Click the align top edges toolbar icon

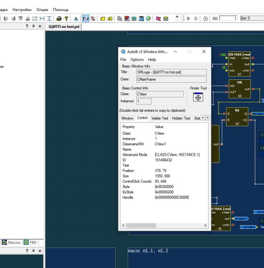(x=20, y=19)
